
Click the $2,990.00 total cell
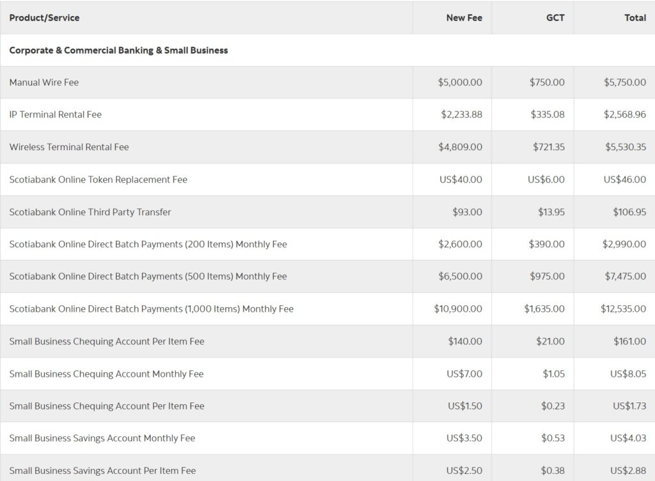coord(624,244)
